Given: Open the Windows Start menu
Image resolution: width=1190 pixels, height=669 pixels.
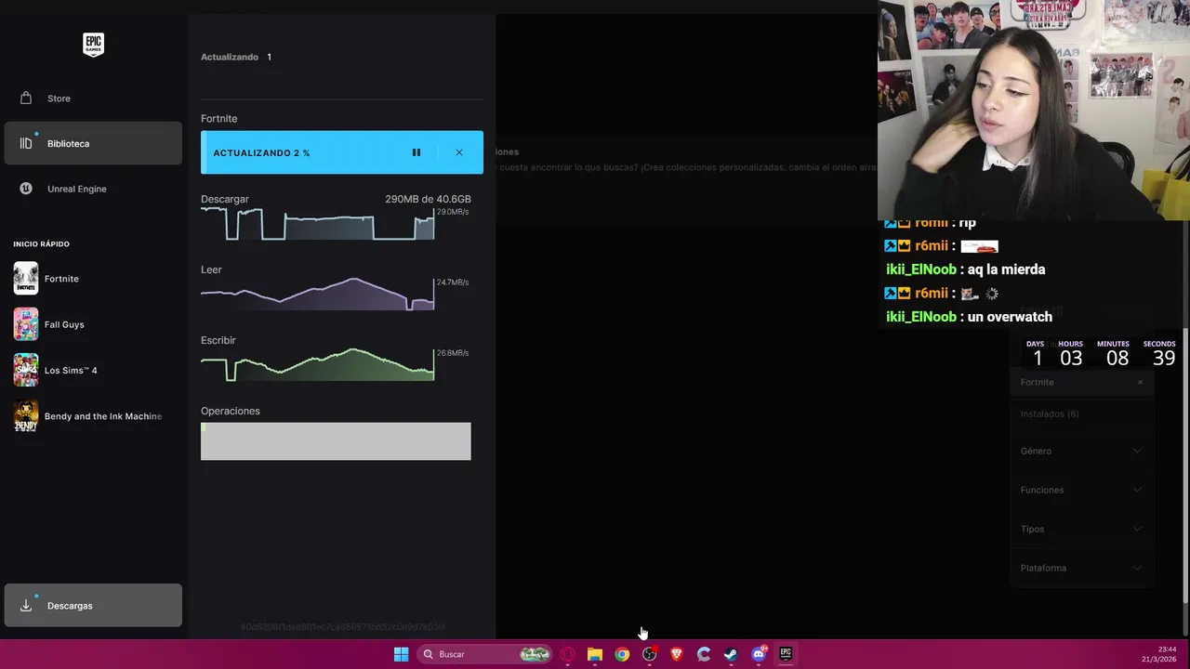Looking at the screenshot, I should click(401, 654).
